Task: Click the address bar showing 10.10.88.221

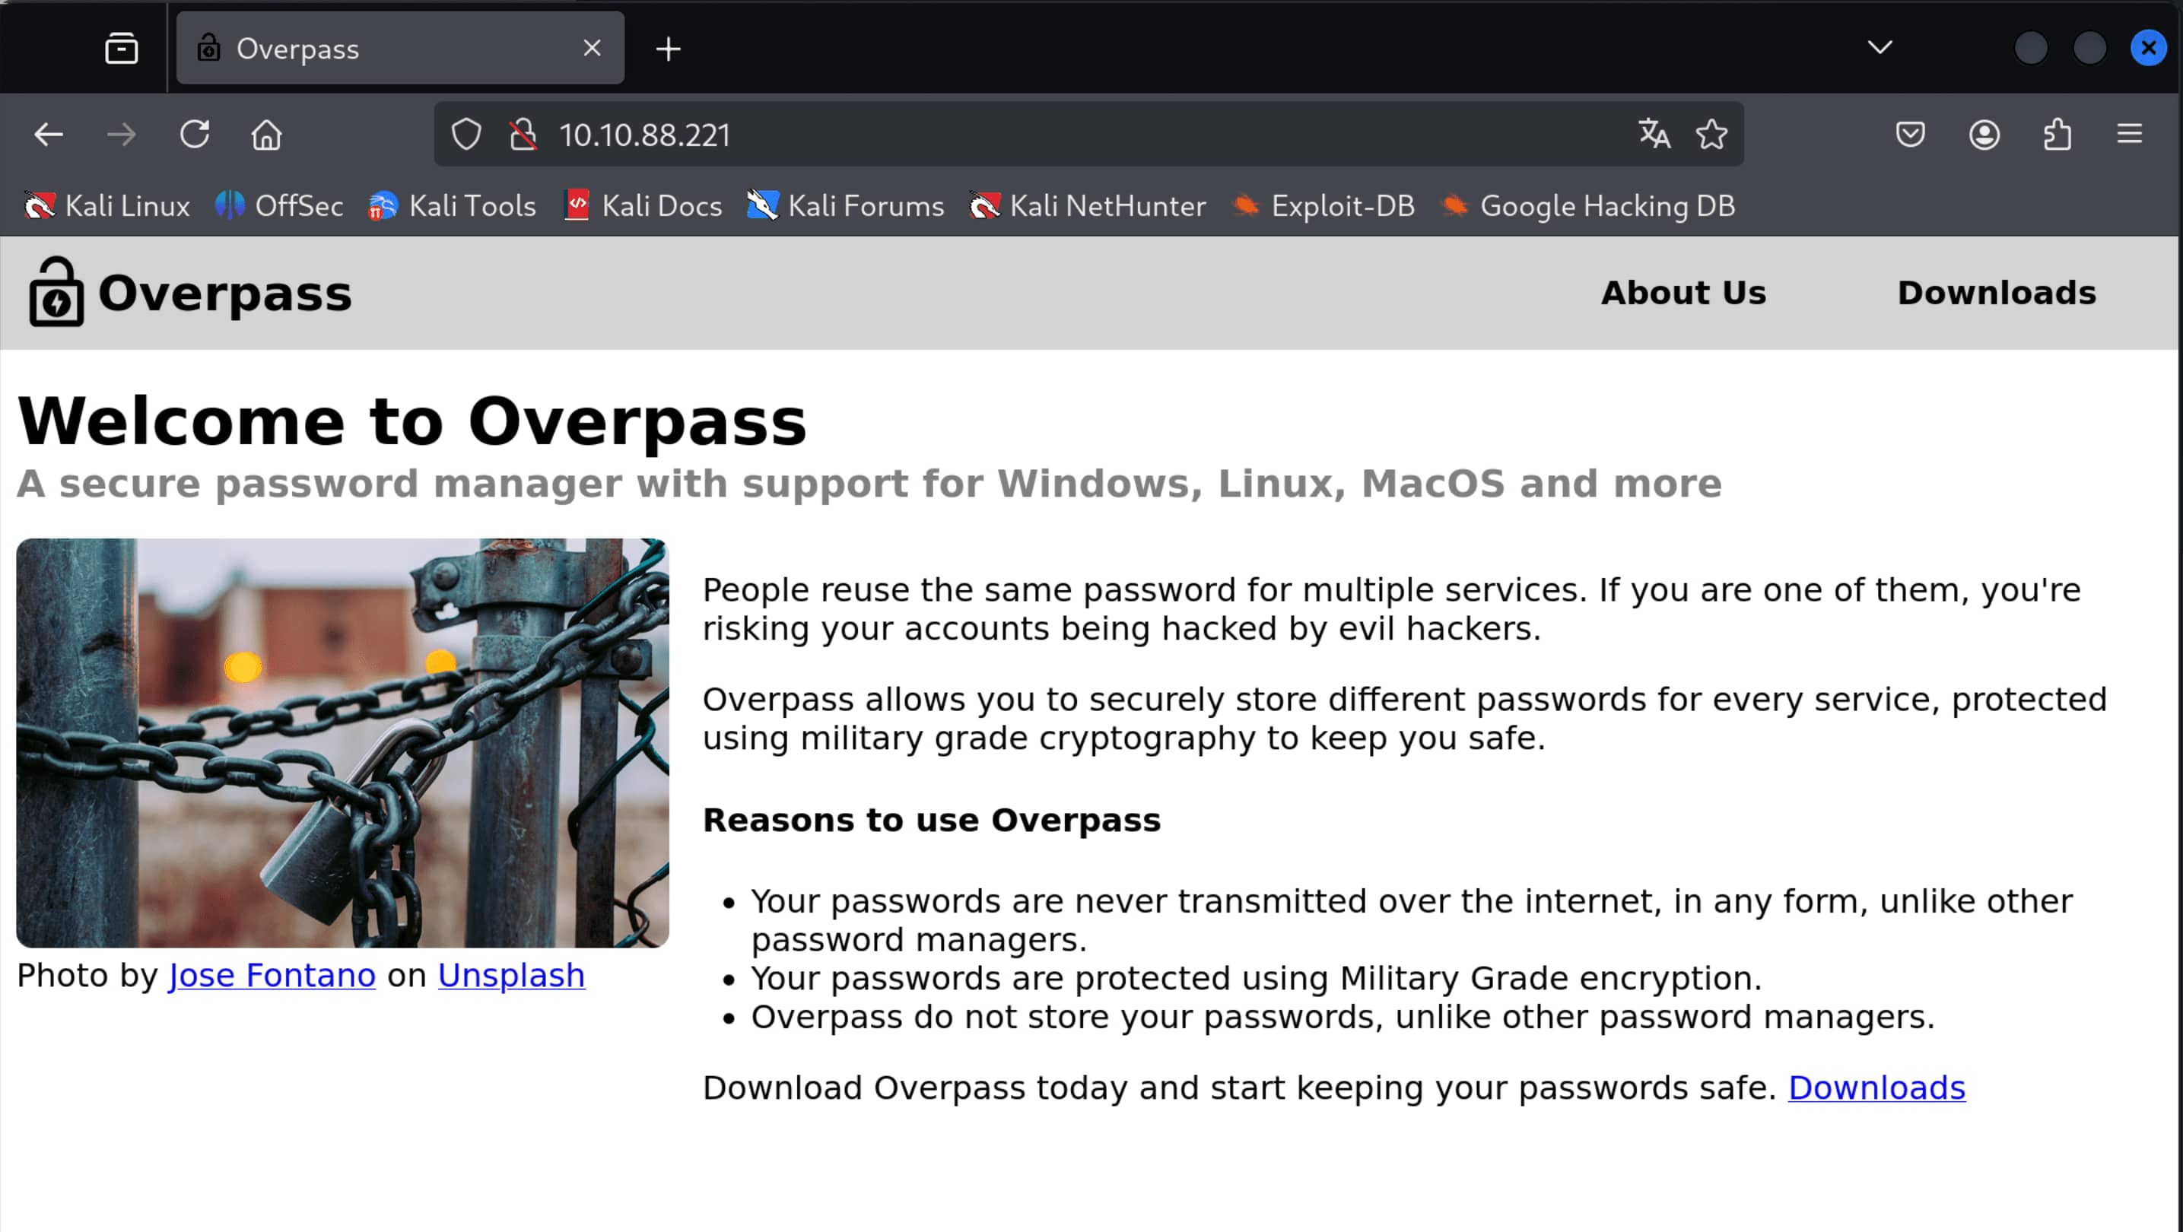Action: point(1017,135)
